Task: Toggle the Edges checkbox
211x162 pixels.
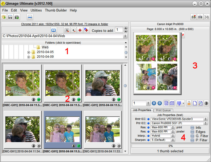Action: coord(192,132)
